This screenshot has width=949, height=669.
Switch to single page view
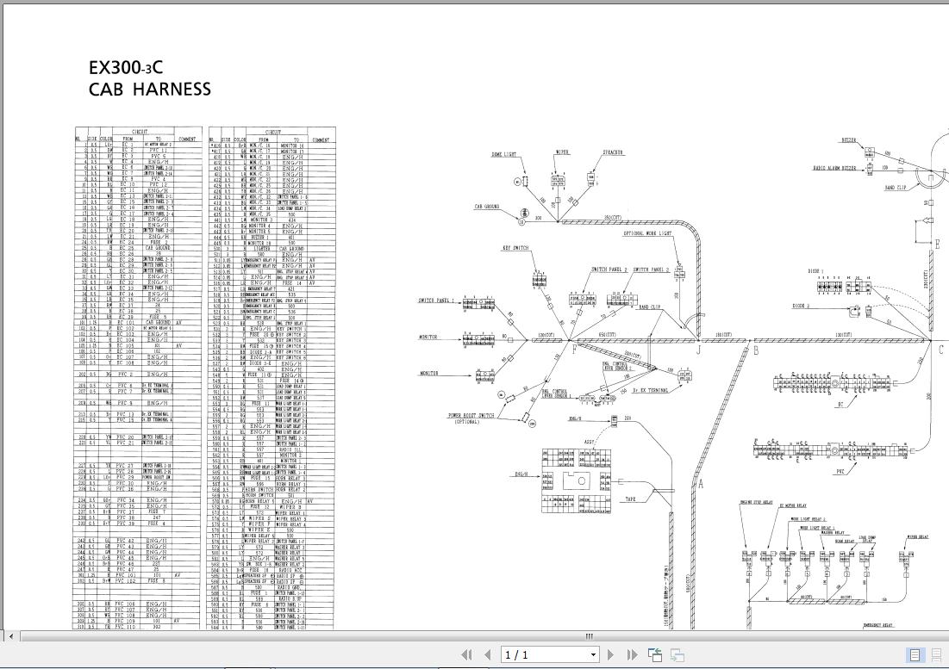[x=915, y=654]
